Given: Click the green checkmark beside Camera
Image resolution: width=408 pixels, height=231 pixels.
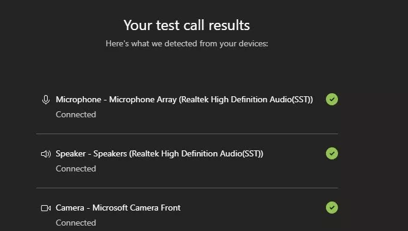Looking at the screenshot, I should click(332, 208).
